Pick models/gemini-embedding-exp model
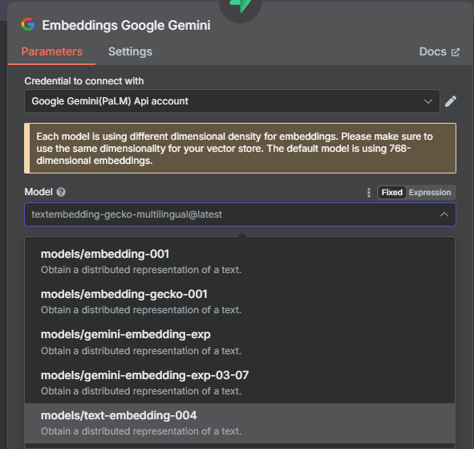 coord(240,342)
